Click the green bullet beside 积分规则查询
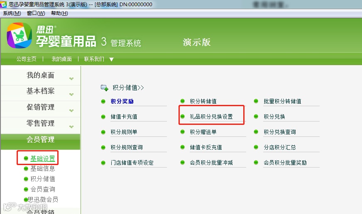362x214 pixels. coord(103,147)
